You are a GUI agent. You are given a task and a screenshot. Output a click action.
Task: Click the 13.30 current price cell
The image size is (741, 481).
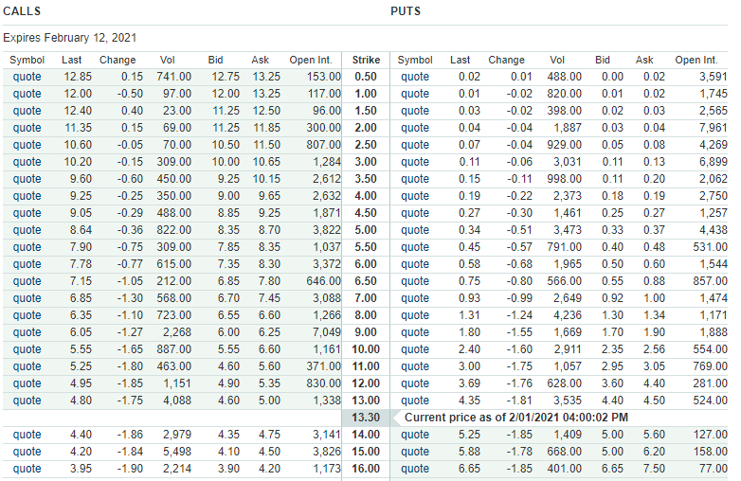click(x=366, y=418)
